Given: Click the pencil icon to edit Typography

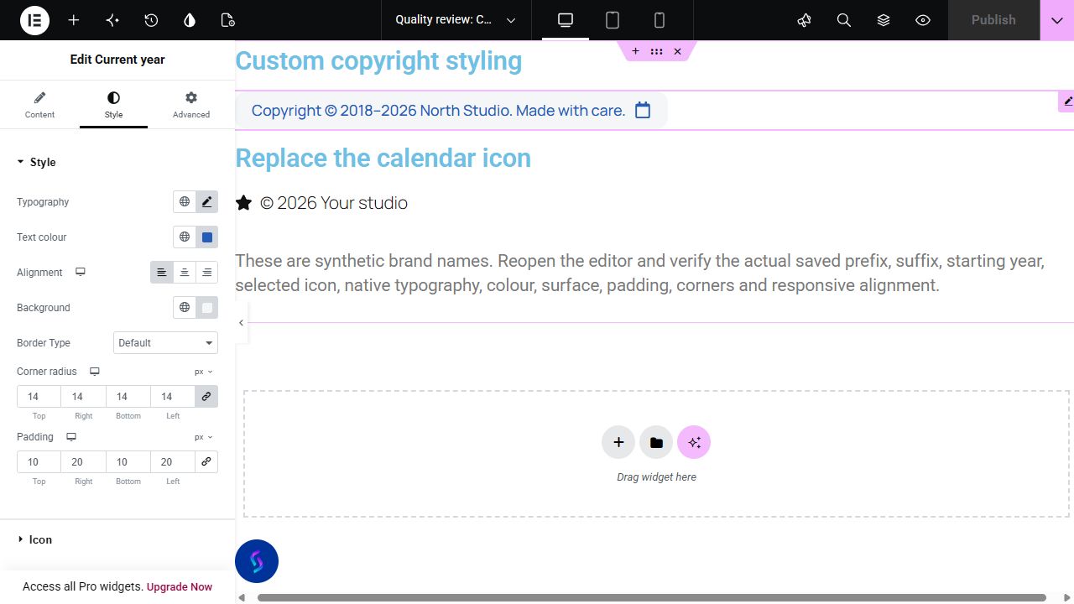Looking at the screenshot, I should pyautogui.click(x=207, y=202).
